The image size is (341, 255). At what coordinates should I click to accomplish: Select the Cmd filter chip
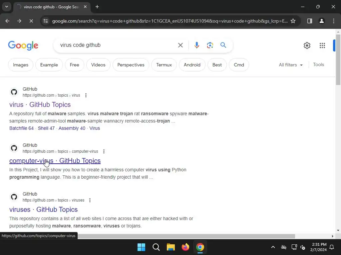coord(239,65)
